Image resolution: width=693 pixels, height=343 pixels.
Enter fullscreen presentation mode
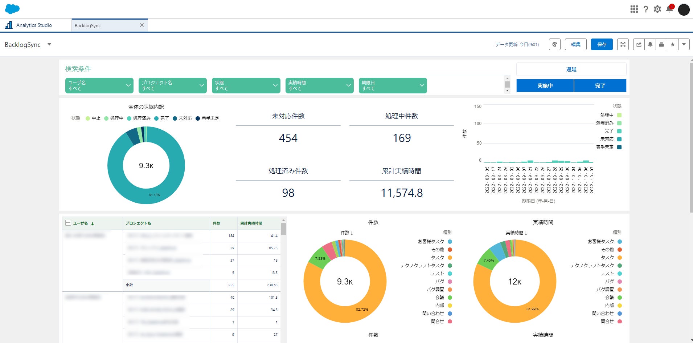623,44
